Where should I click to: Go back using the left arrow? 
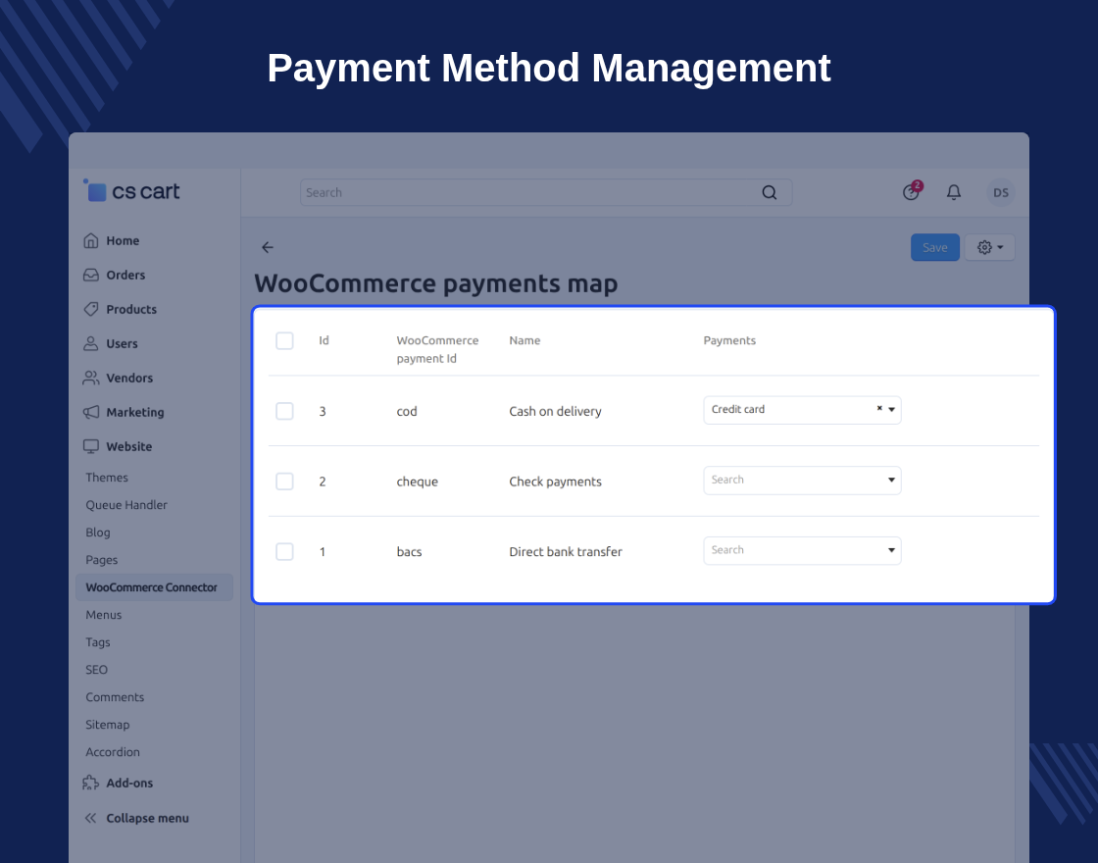(268, 247)
